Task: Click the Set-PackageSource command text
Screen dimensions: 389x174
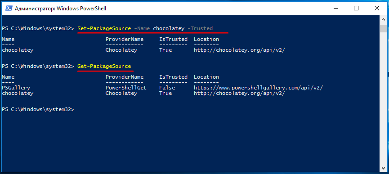Action: (x=104, y=28)
